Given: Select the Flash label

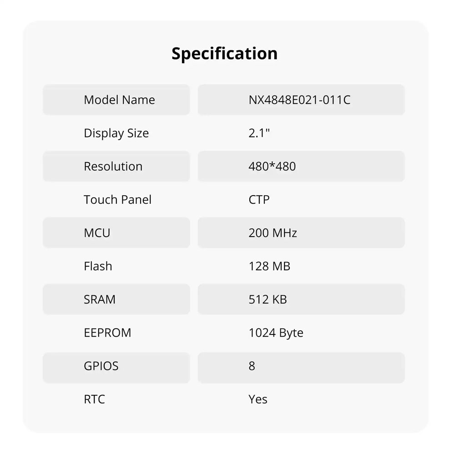Looking at the screenshot, I should (98, 266).
